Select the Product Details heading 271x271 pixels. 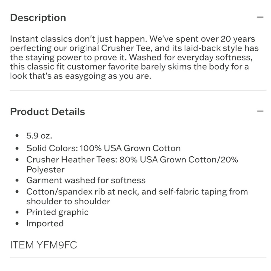[x=47, y=112]
